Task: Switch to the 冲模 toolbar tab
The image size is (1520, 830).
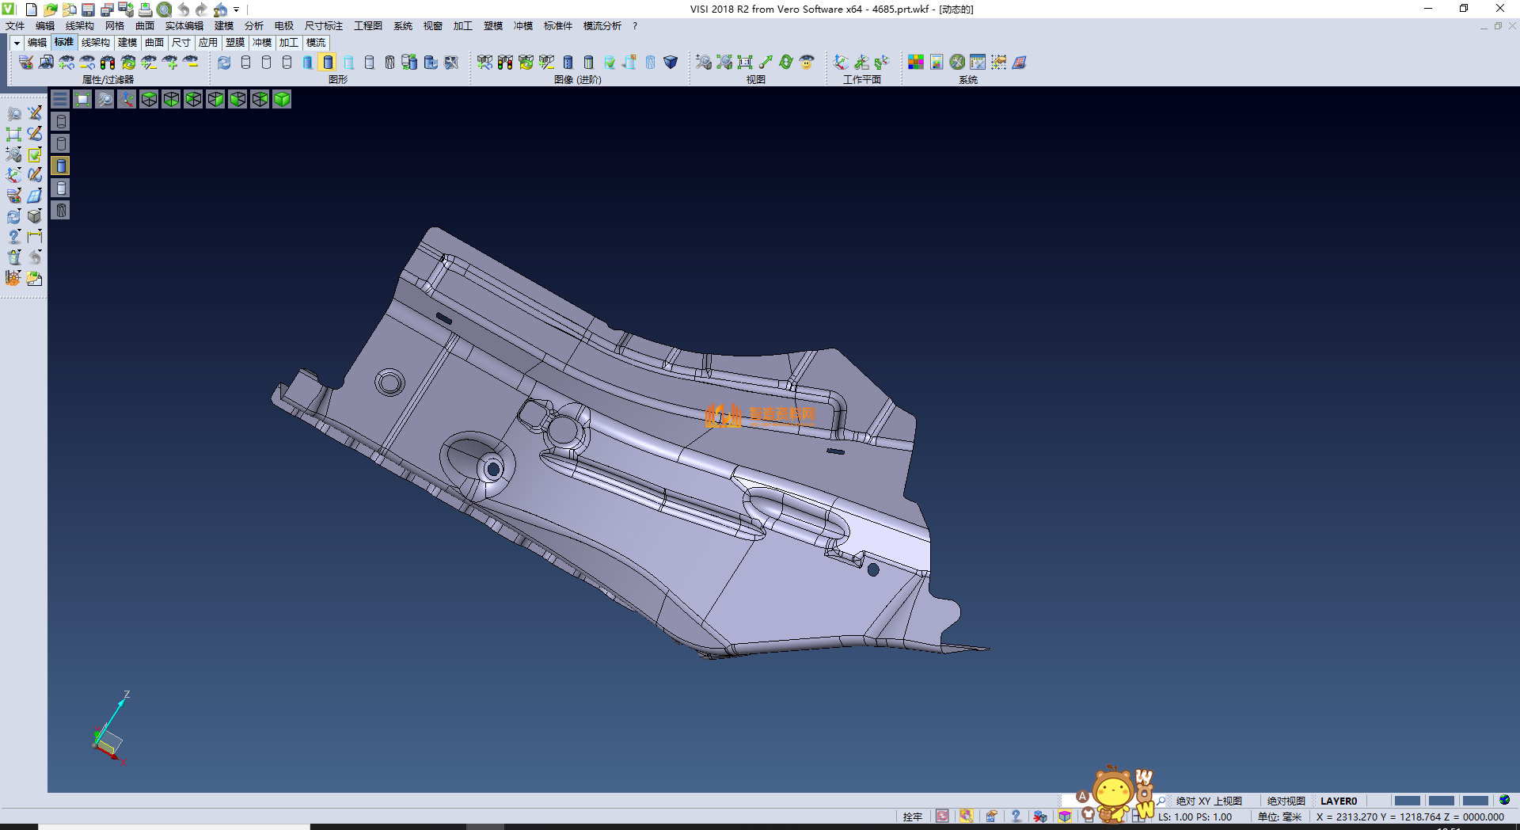Action: tap(261, 43)
